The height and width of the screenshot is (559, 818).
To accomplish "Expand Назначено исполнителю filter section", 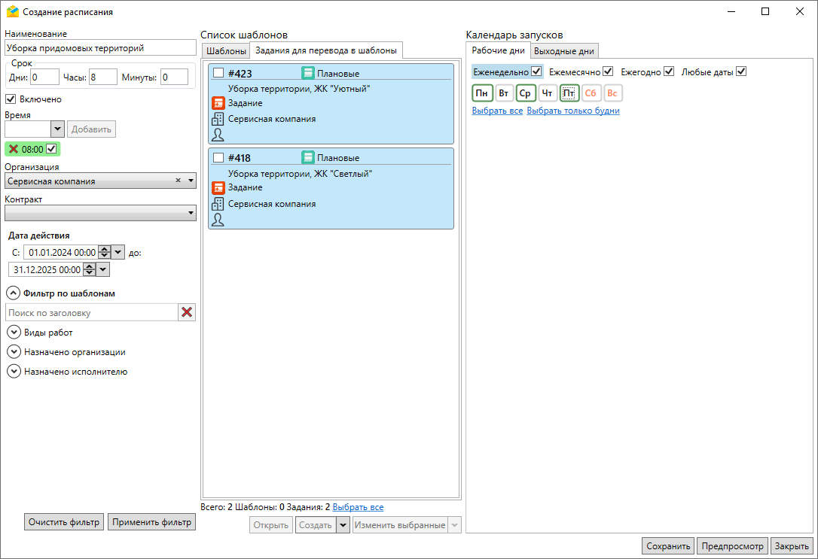I will tap(14, 371).
